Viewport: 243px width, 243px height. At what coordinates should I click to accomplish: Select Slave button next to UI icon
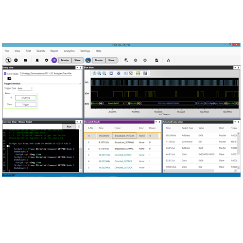tap(77, 60)
